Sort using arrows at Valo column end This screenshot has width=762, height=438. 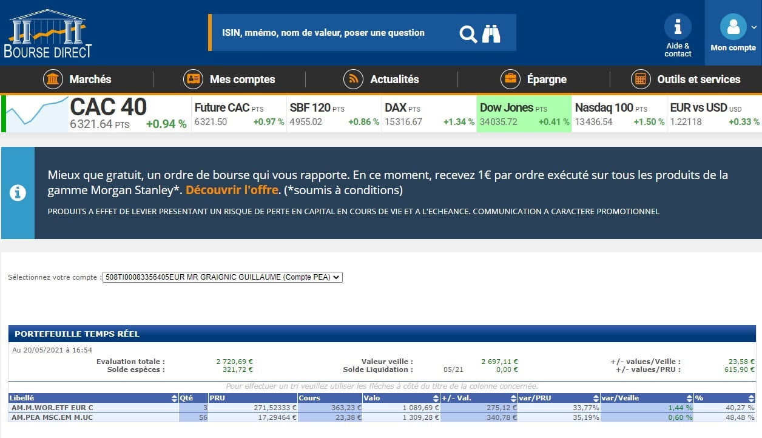tap(437, 399)
